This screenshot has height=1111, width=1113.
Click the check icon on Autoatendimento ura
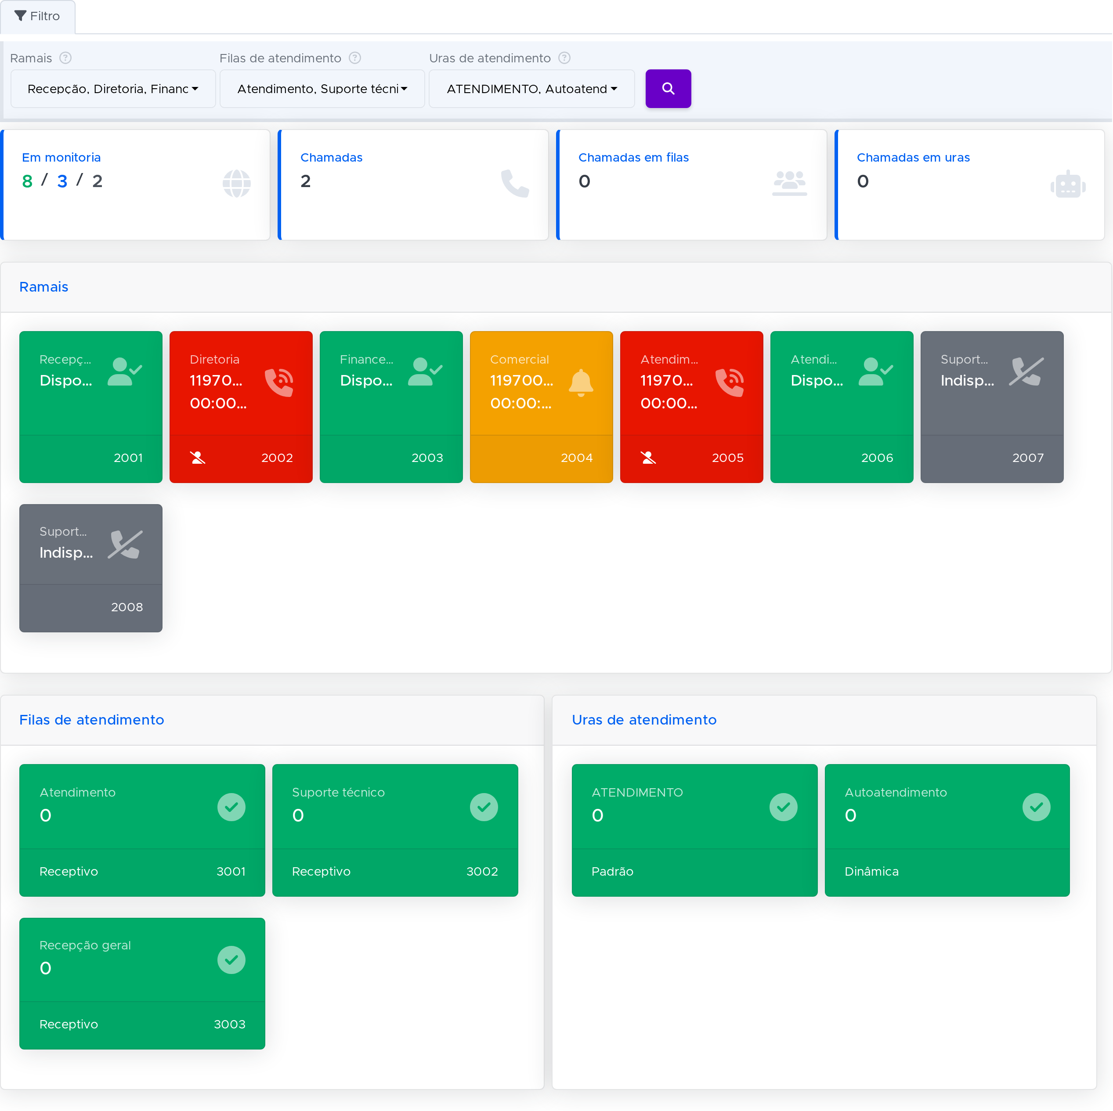point(1036,806)
